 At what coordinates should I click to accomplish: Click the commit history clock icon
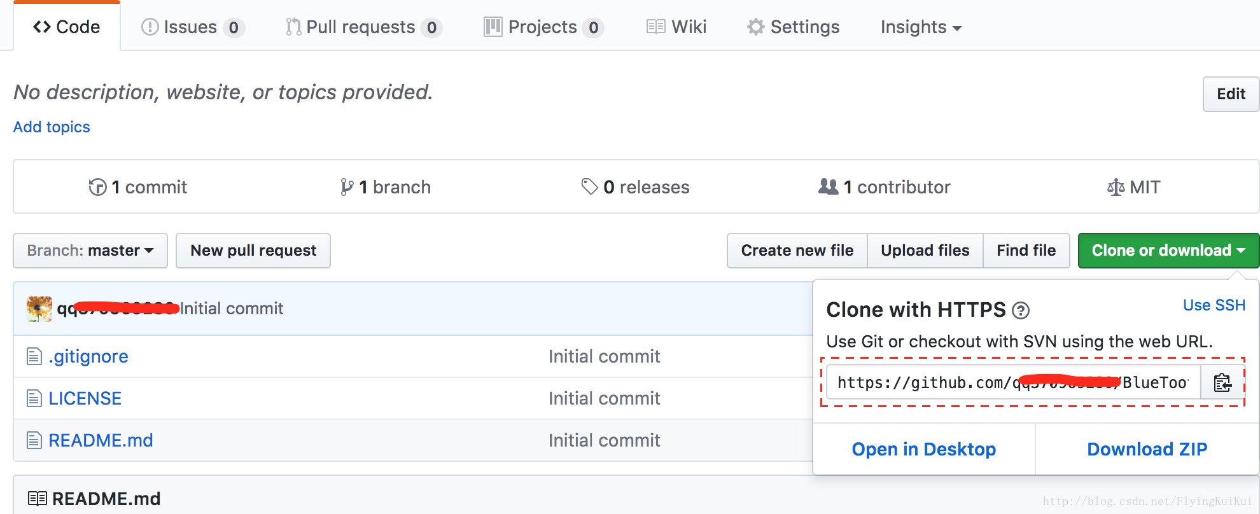coord(97,187)
